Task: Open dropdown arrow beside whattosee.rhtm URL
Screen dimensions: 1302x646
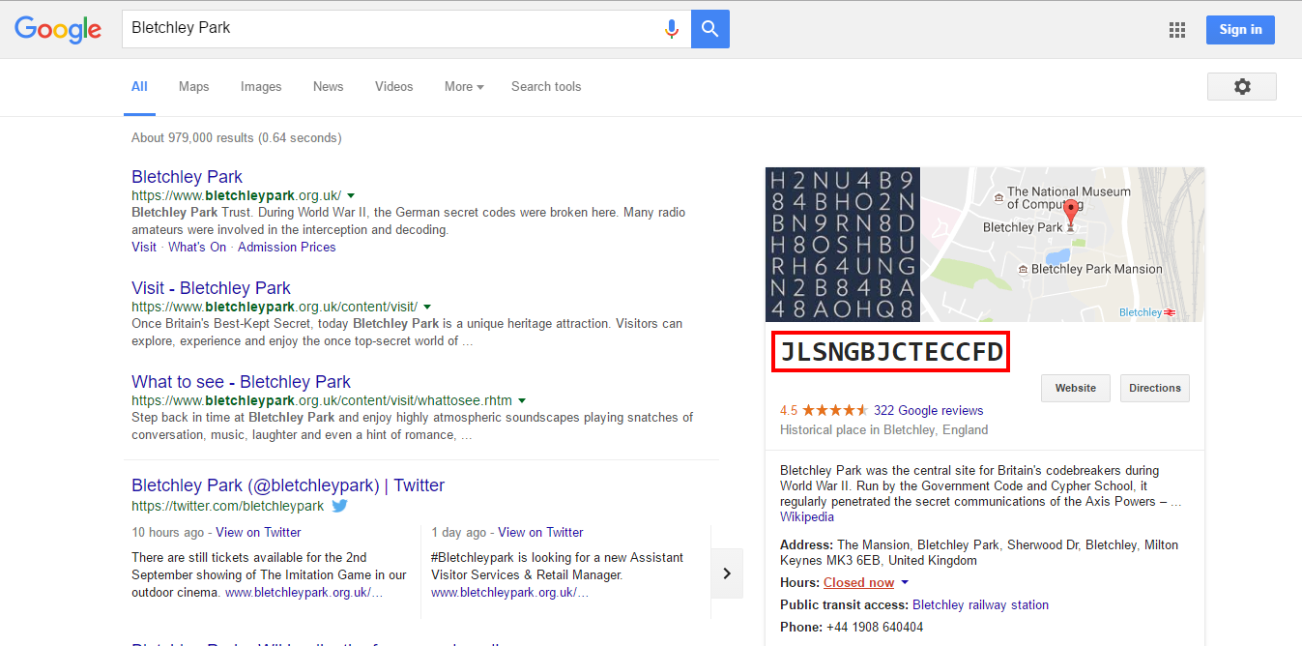Action: pos(522,400)
